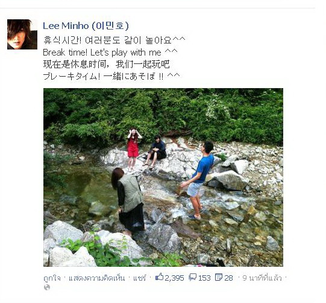Open the '9 นาทีที่แล้ว' timestamp permalink
The image size is (326, 303).
coord(262,278)
